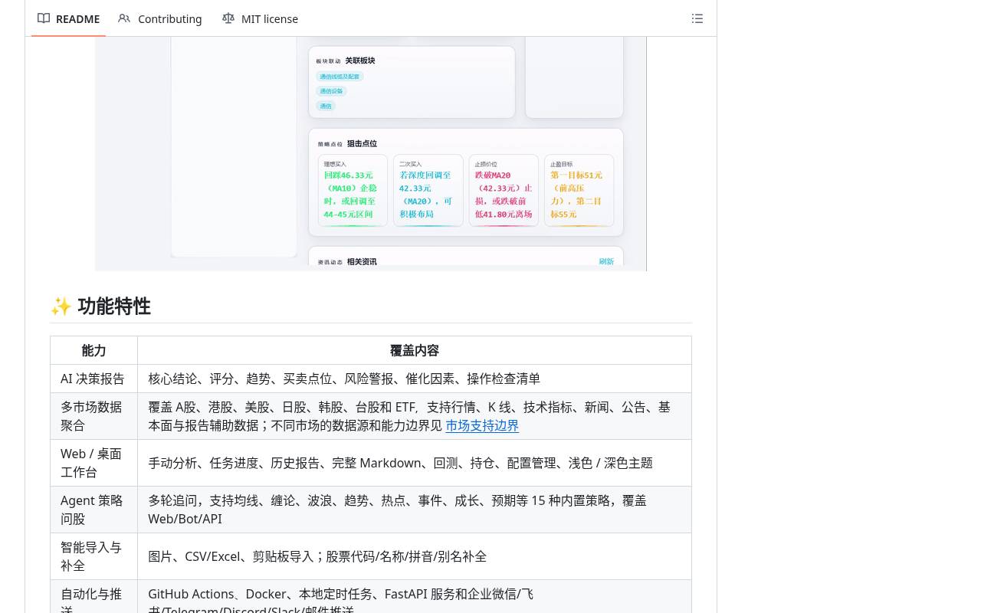This screenshot has width=981, height=613.
Task: Select the AI 决策报告 cell
Action: point(94,379)
